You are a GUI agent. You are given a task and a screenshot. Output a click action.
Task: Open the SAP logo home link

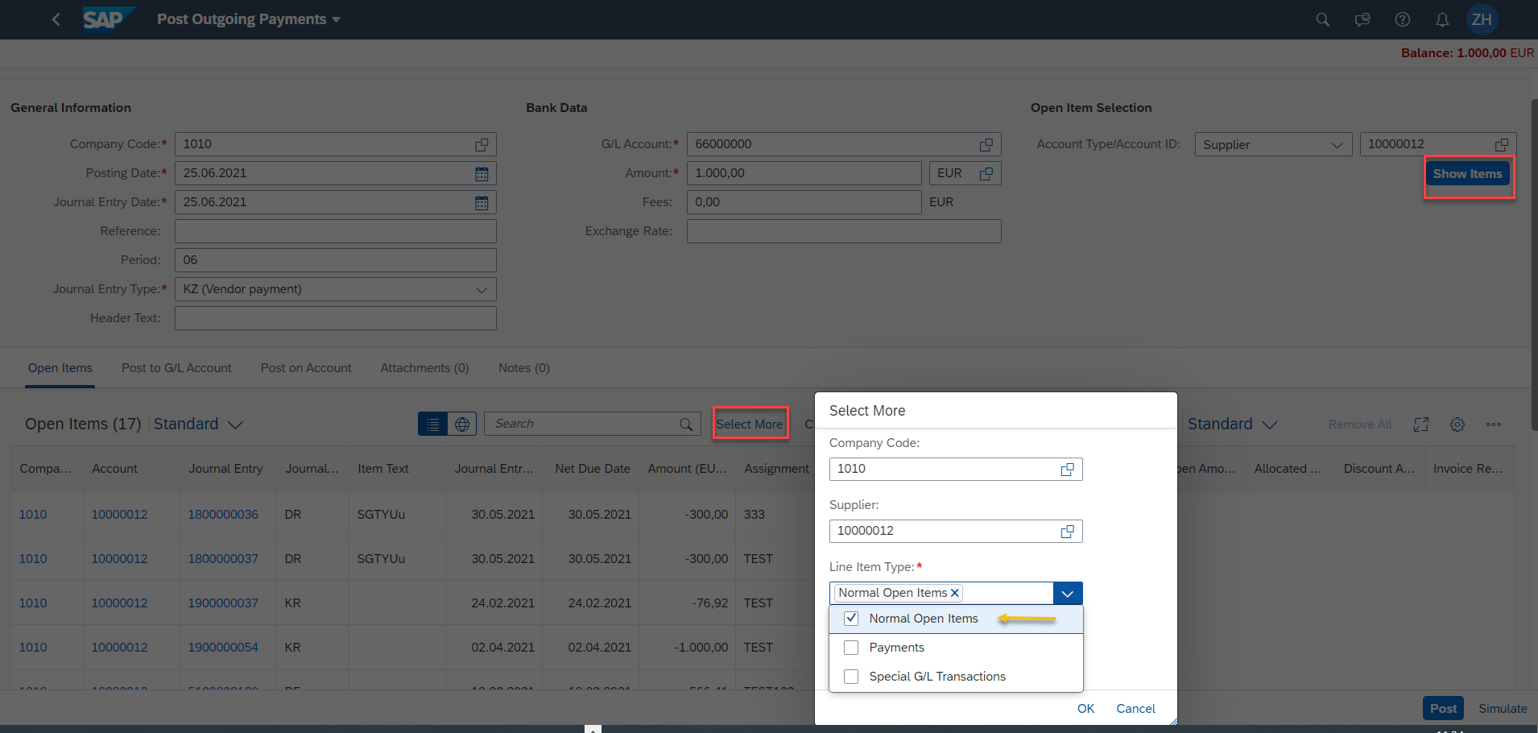(x=109, y=19)
